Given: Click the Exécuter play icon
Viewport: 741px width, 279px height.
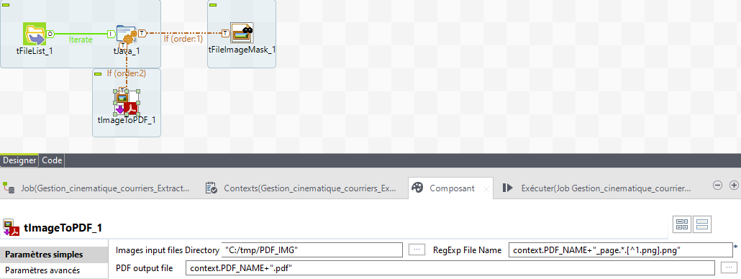Looking at the screenshot, I should (x=507, y=188).
